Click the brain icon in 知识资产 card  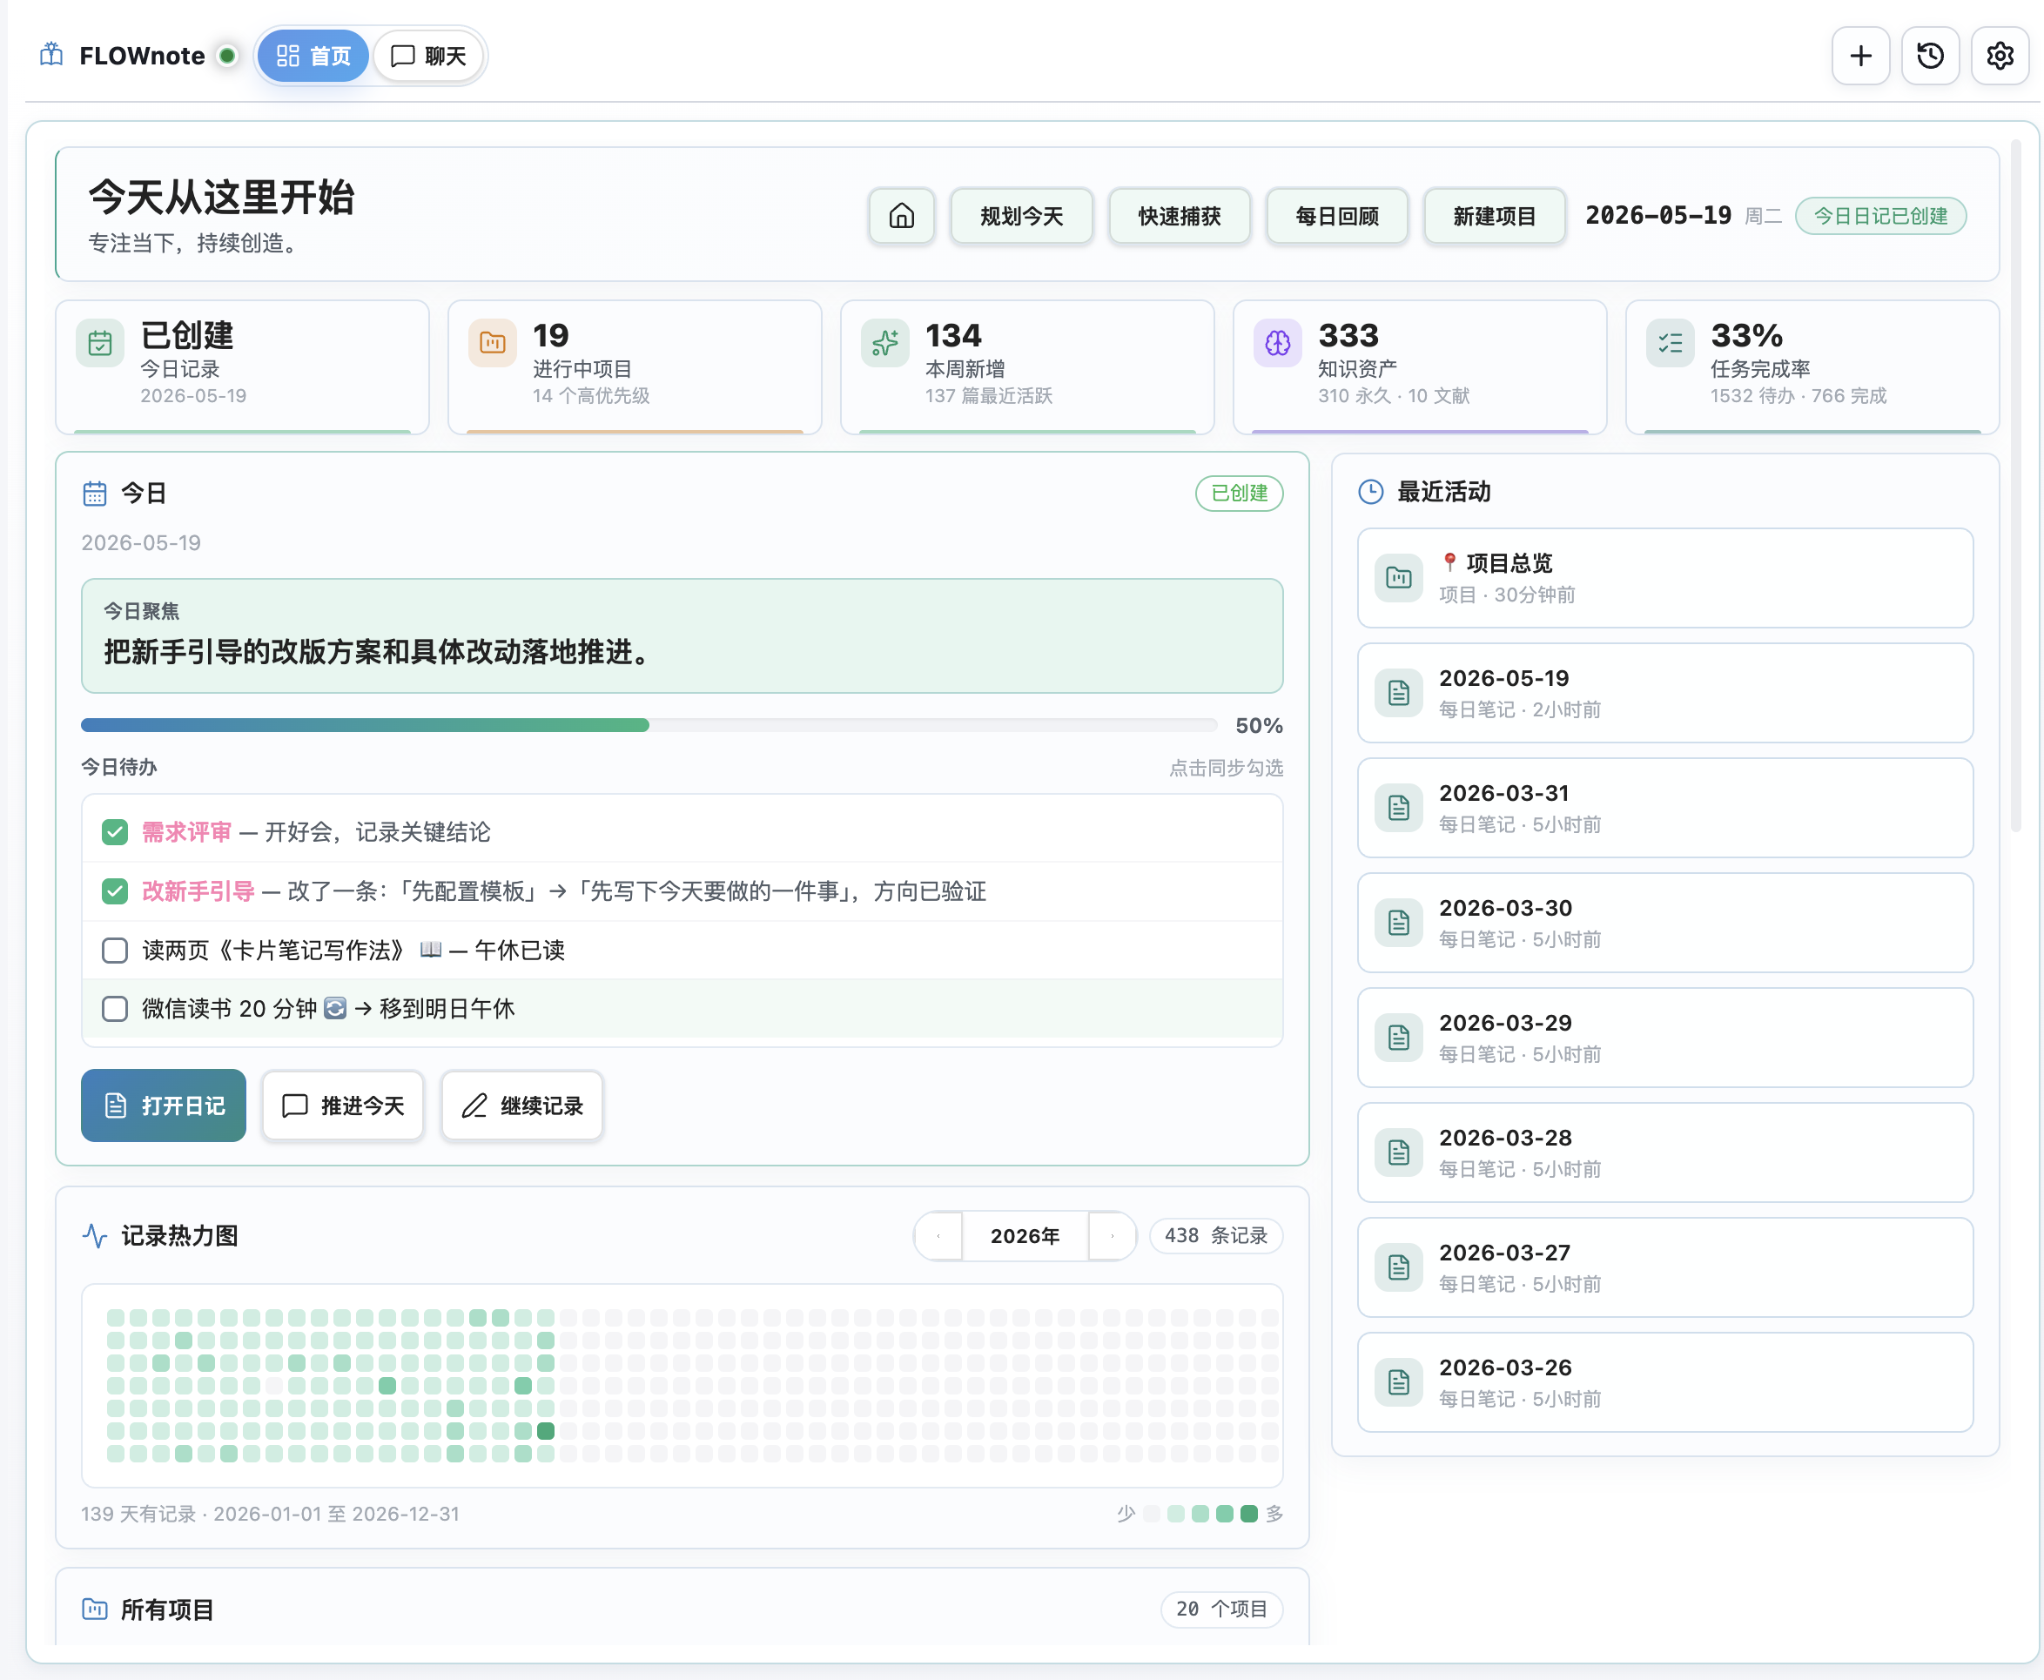coord(1278,343)
